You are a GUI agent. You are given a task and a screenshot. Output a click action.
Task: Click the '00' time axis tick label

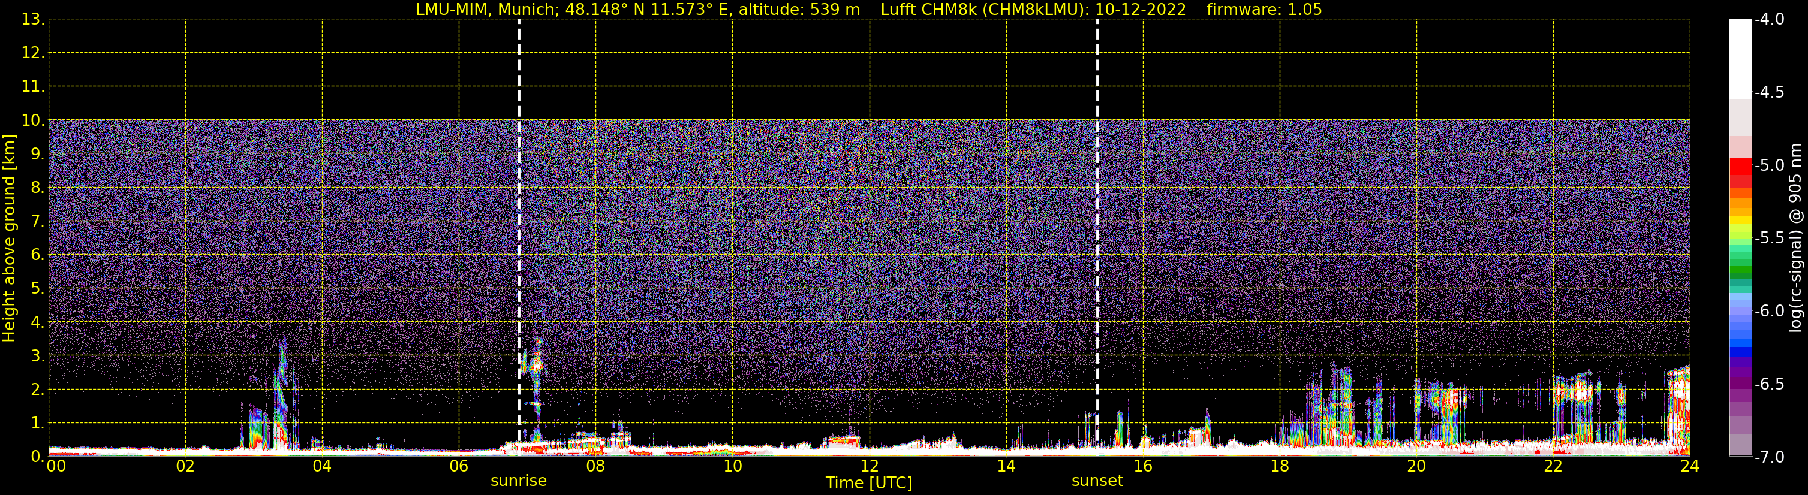coord(56,466)
